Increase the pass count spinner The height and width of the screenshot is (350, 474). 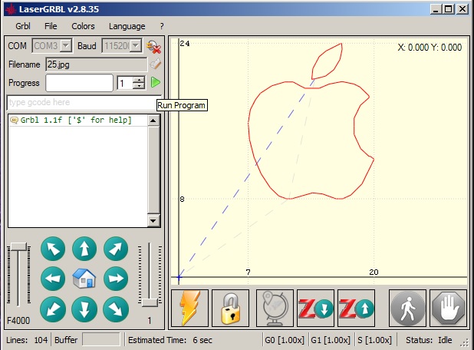[139, 79]
